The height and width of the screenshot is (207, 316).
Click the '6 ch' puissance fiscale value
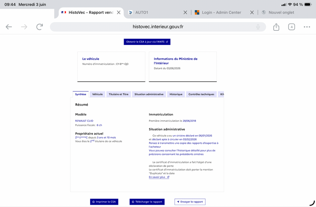(100, 125)
